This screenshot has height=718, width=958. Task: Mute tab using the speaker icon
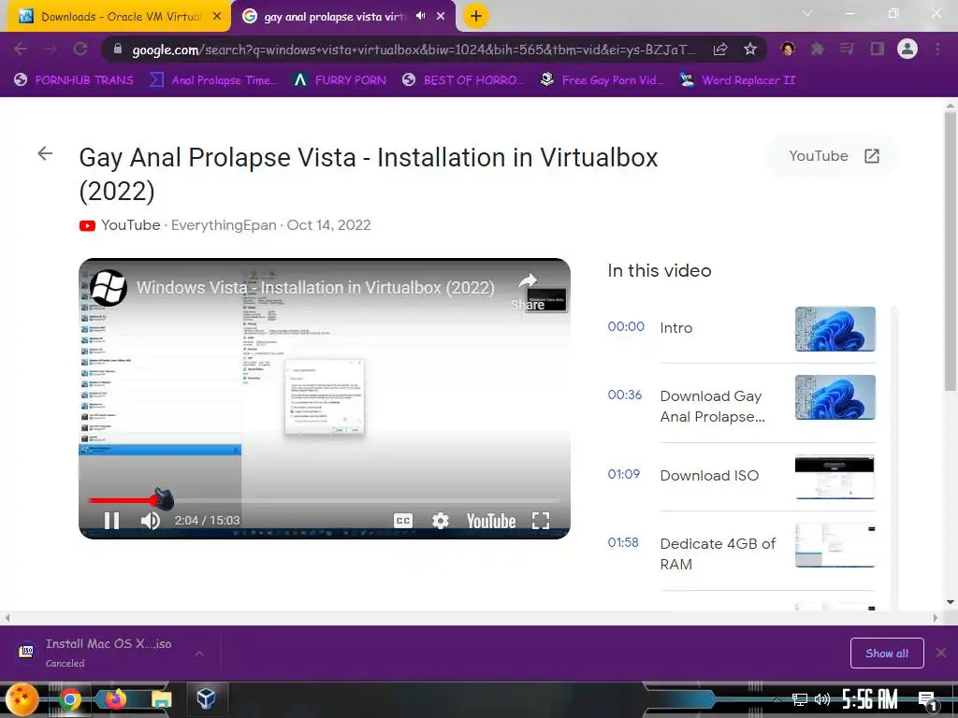click(x=420, y=16)
